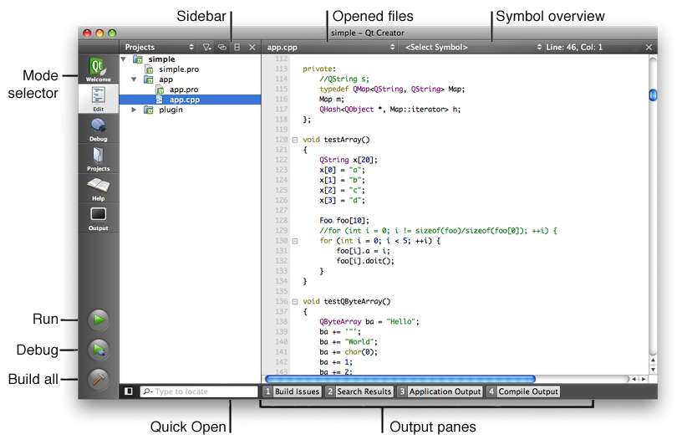Focus the Type to locate field

(199, 391)
